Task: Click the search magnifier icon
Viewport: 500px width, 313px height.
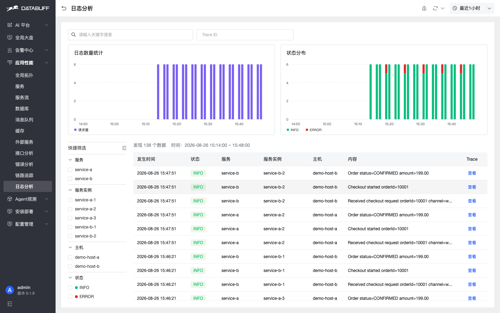Action: click(x=74, y=35)
